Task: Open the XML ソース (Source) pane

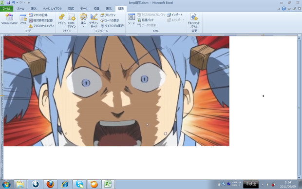Action: click(132, 19)
